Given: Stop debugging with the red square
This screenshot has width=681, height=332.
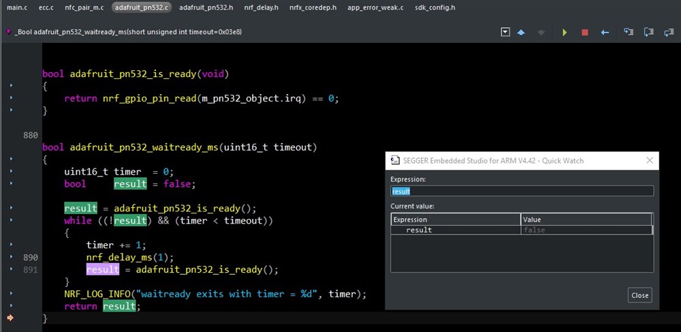Looking at the screenshot, I should pos(584,33).
